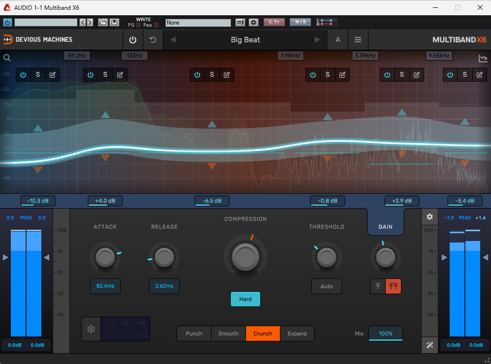Edit the fourth band with pencil icon
Viewport: 491px width, 364px height.
[342, 75]
